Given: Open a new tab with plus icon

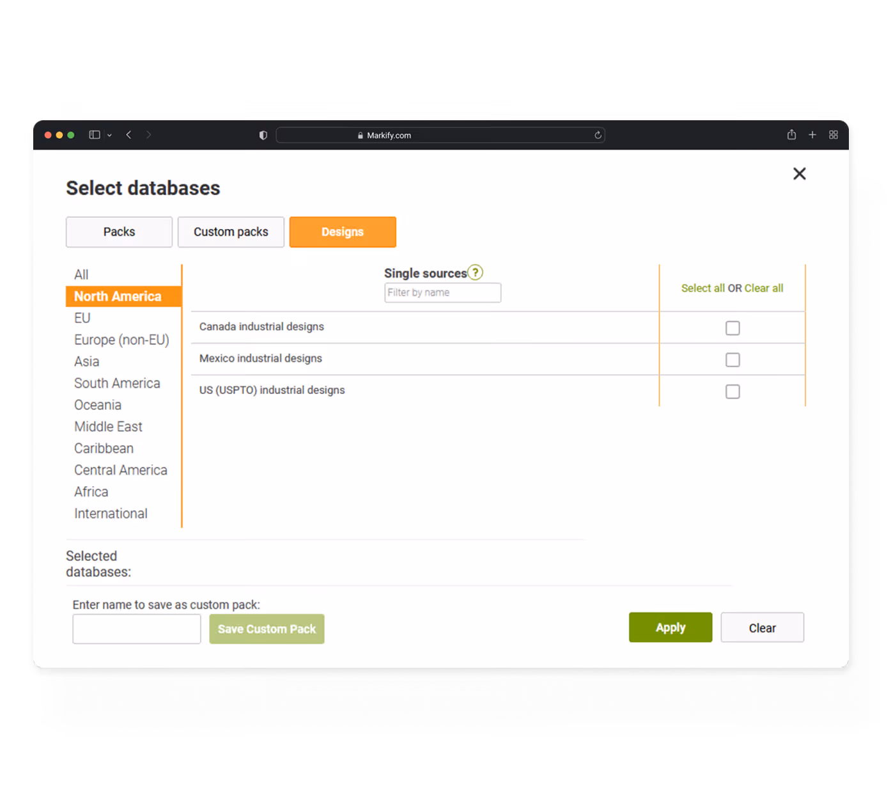Looking at the screenshot, I should point(812,135).
